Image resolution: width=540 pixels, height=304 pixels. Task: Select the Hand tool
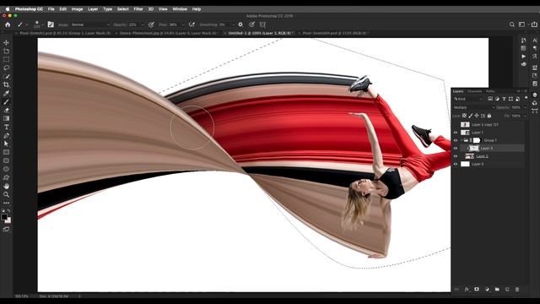click(x=6, y=186)
